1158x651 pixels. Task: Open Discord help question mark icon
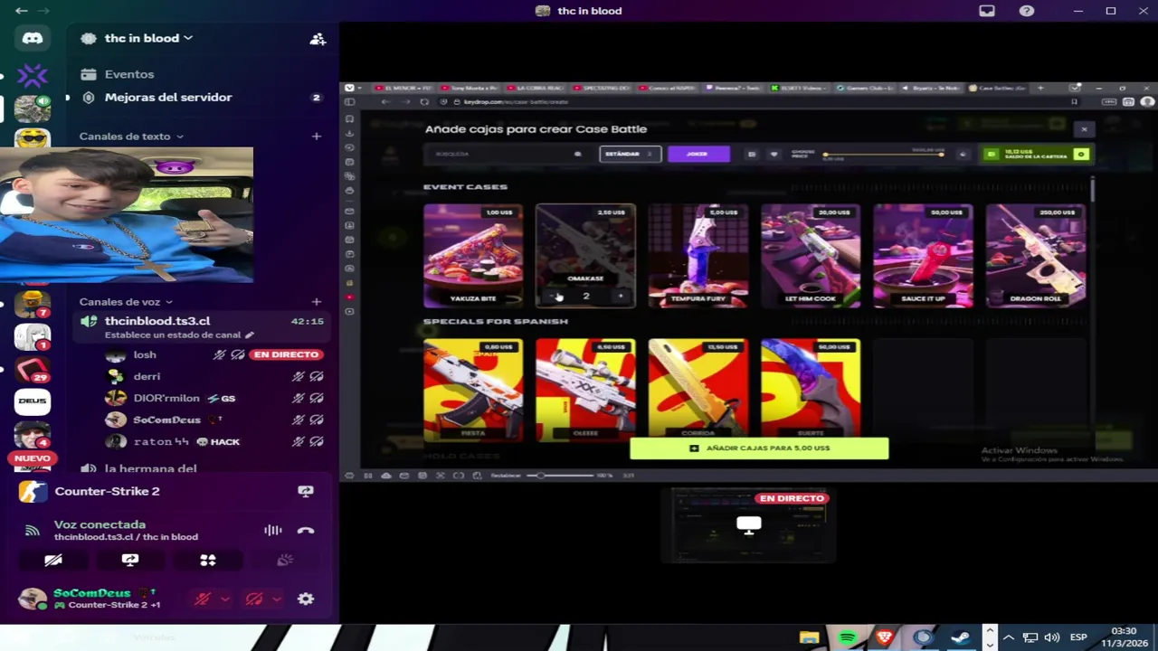coord(1027,11)
